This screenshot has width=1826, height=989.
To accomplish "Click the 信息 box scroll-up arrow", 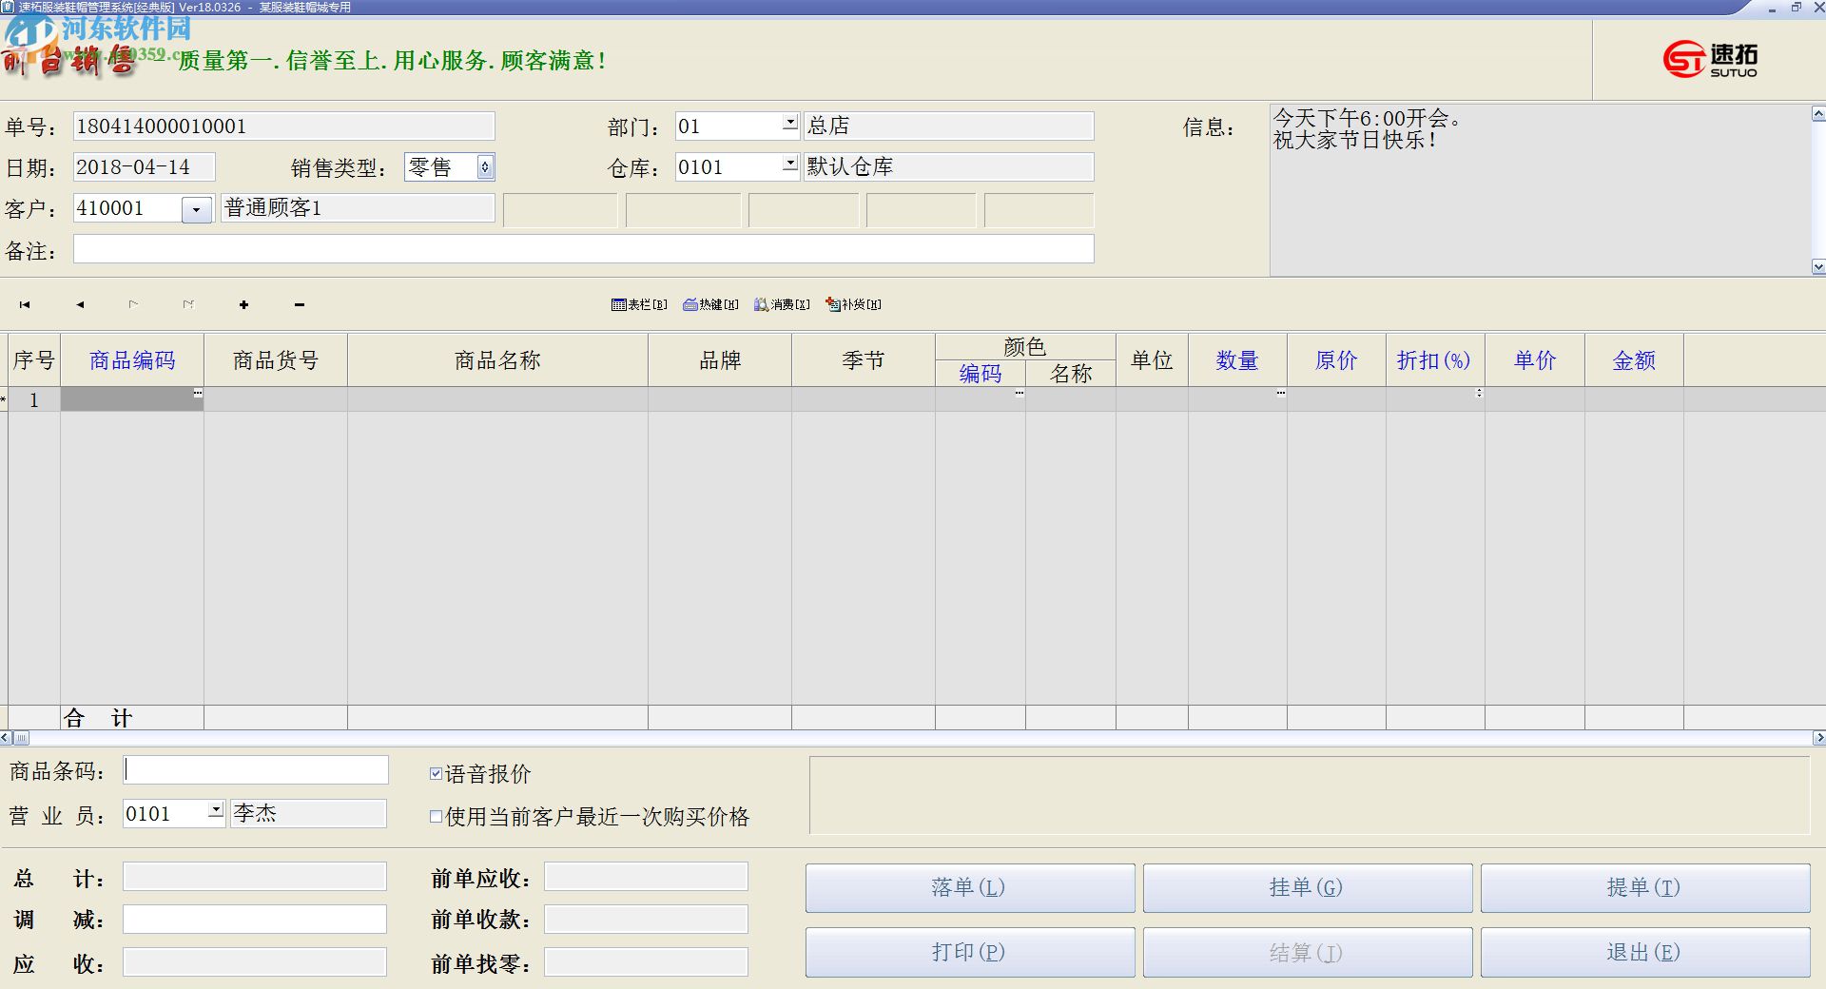I will pos(1818,114).
